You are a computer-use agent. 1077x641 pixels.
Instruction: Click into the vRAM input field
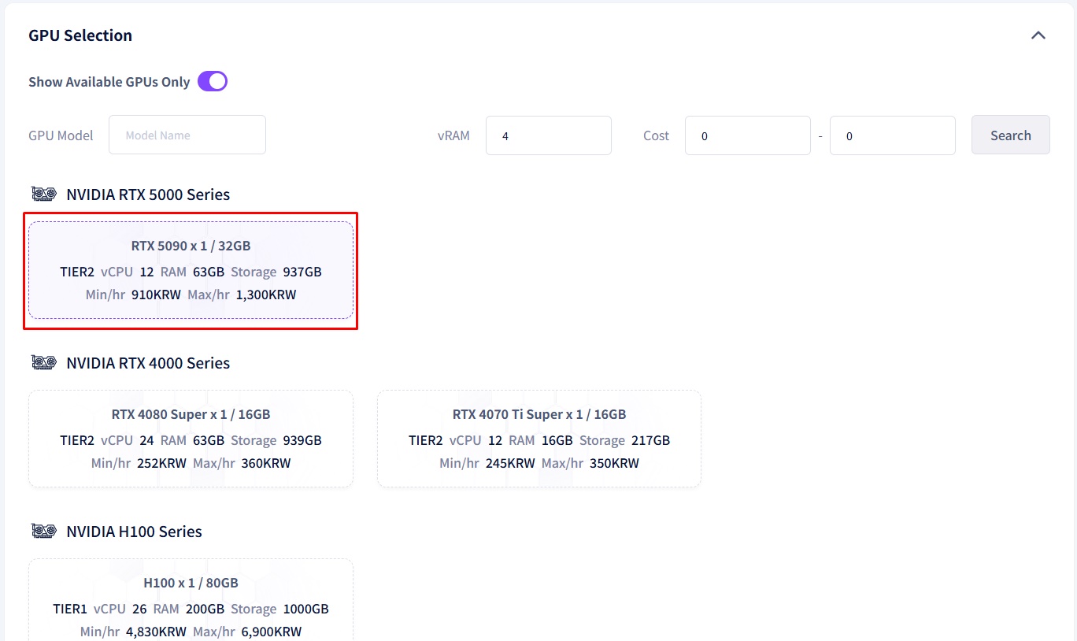click(548, 135)
